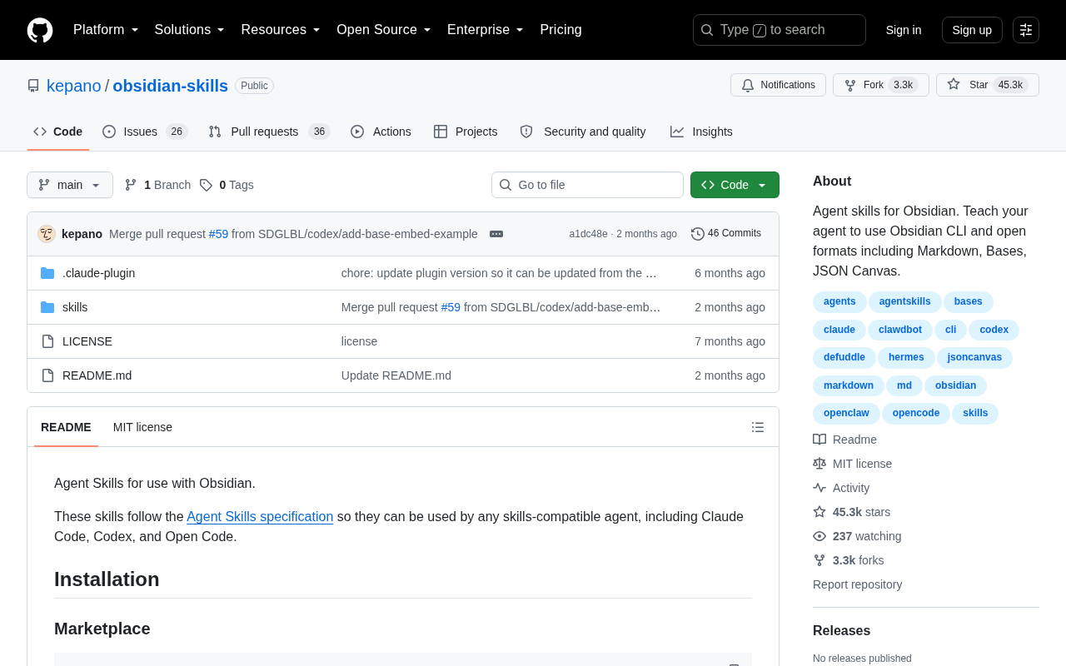Click the obsidian topic tag
This screenshot has width=1066, height=666.
(x=955, y=385)
